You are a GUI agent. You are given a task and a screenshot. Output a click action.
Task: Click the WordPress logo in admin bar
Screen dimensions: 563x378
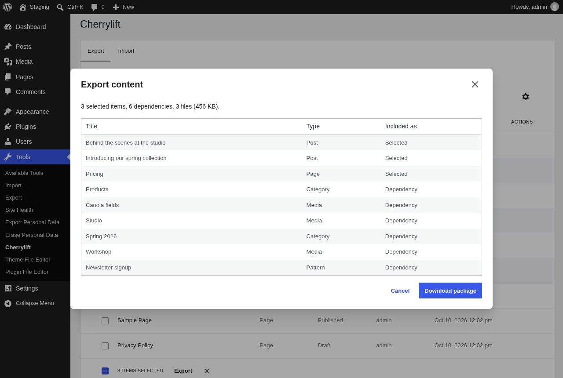tap(7, 7)
